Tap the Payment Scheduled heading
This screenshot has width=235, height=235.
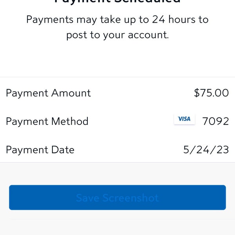point(117,1)
